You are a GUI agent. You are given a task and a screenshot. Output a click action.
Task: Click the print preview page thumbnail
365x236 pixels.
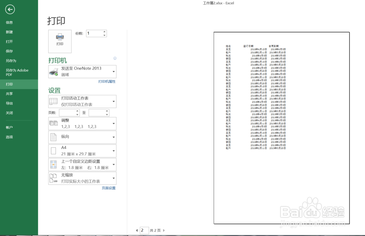(x=281, y=128)
